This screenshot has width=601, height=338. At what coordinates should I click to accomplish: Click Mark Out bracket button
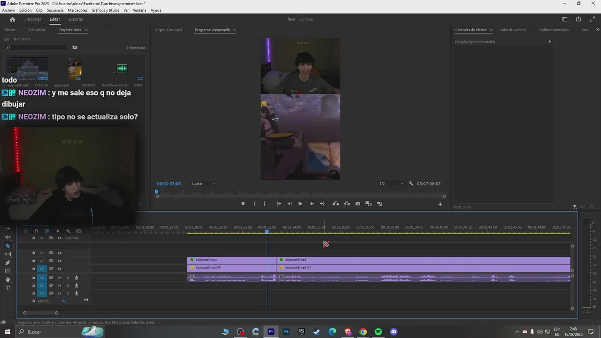(264, 204)
